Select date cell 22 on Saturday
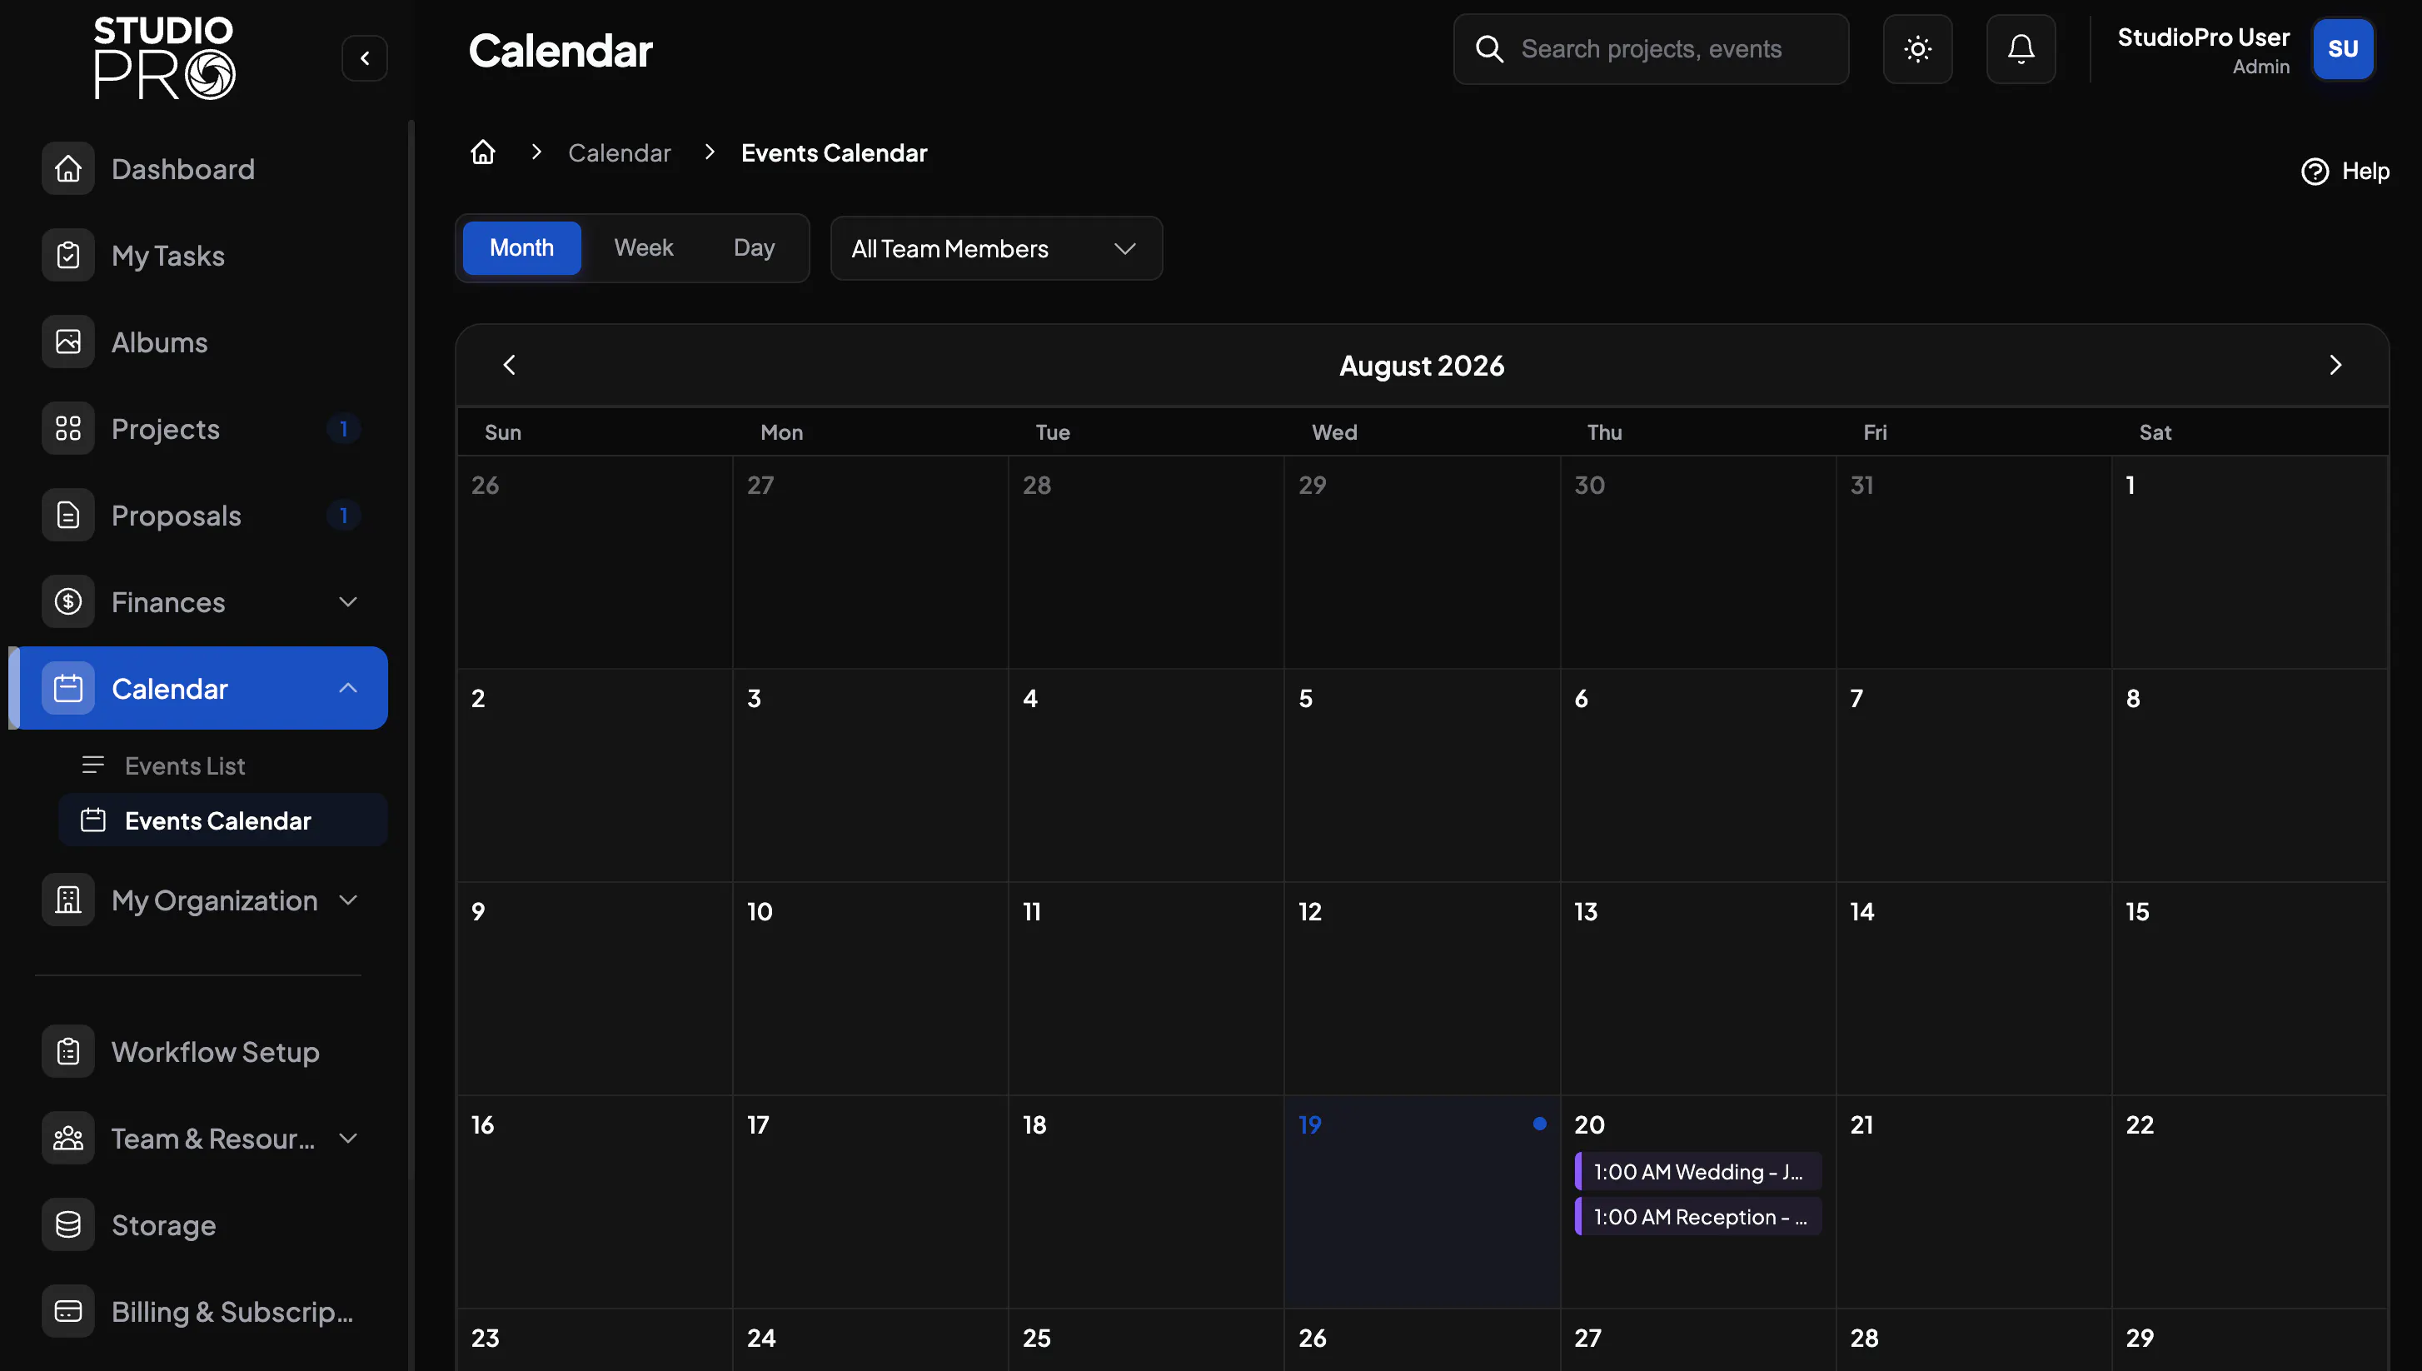 click(x=2250, y=1202)
